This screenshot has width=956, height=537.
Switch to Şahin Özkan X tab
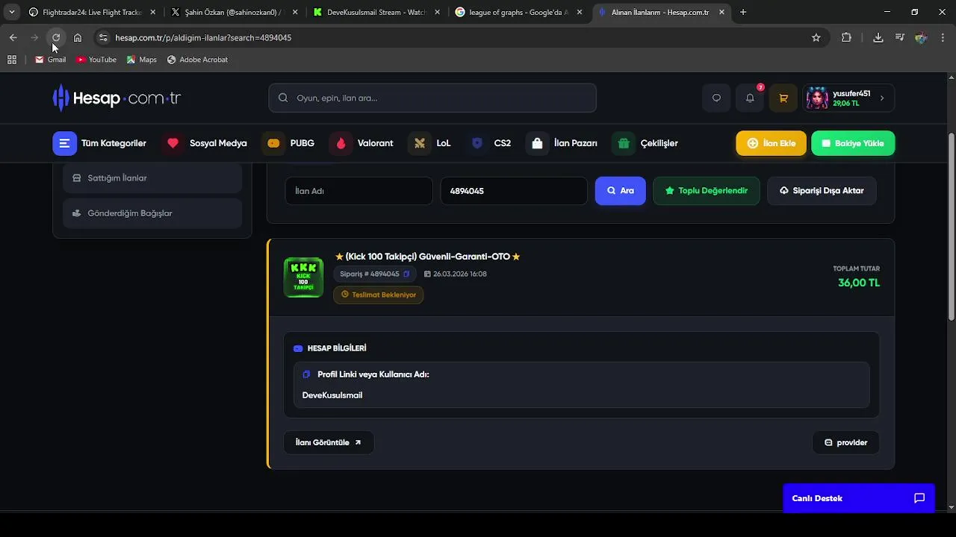(x=233, y=13)
